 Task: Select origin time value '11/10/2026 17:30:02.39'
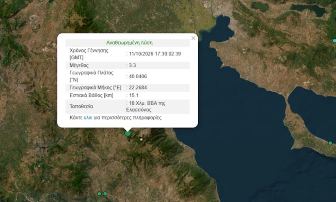tap(155, 54)
